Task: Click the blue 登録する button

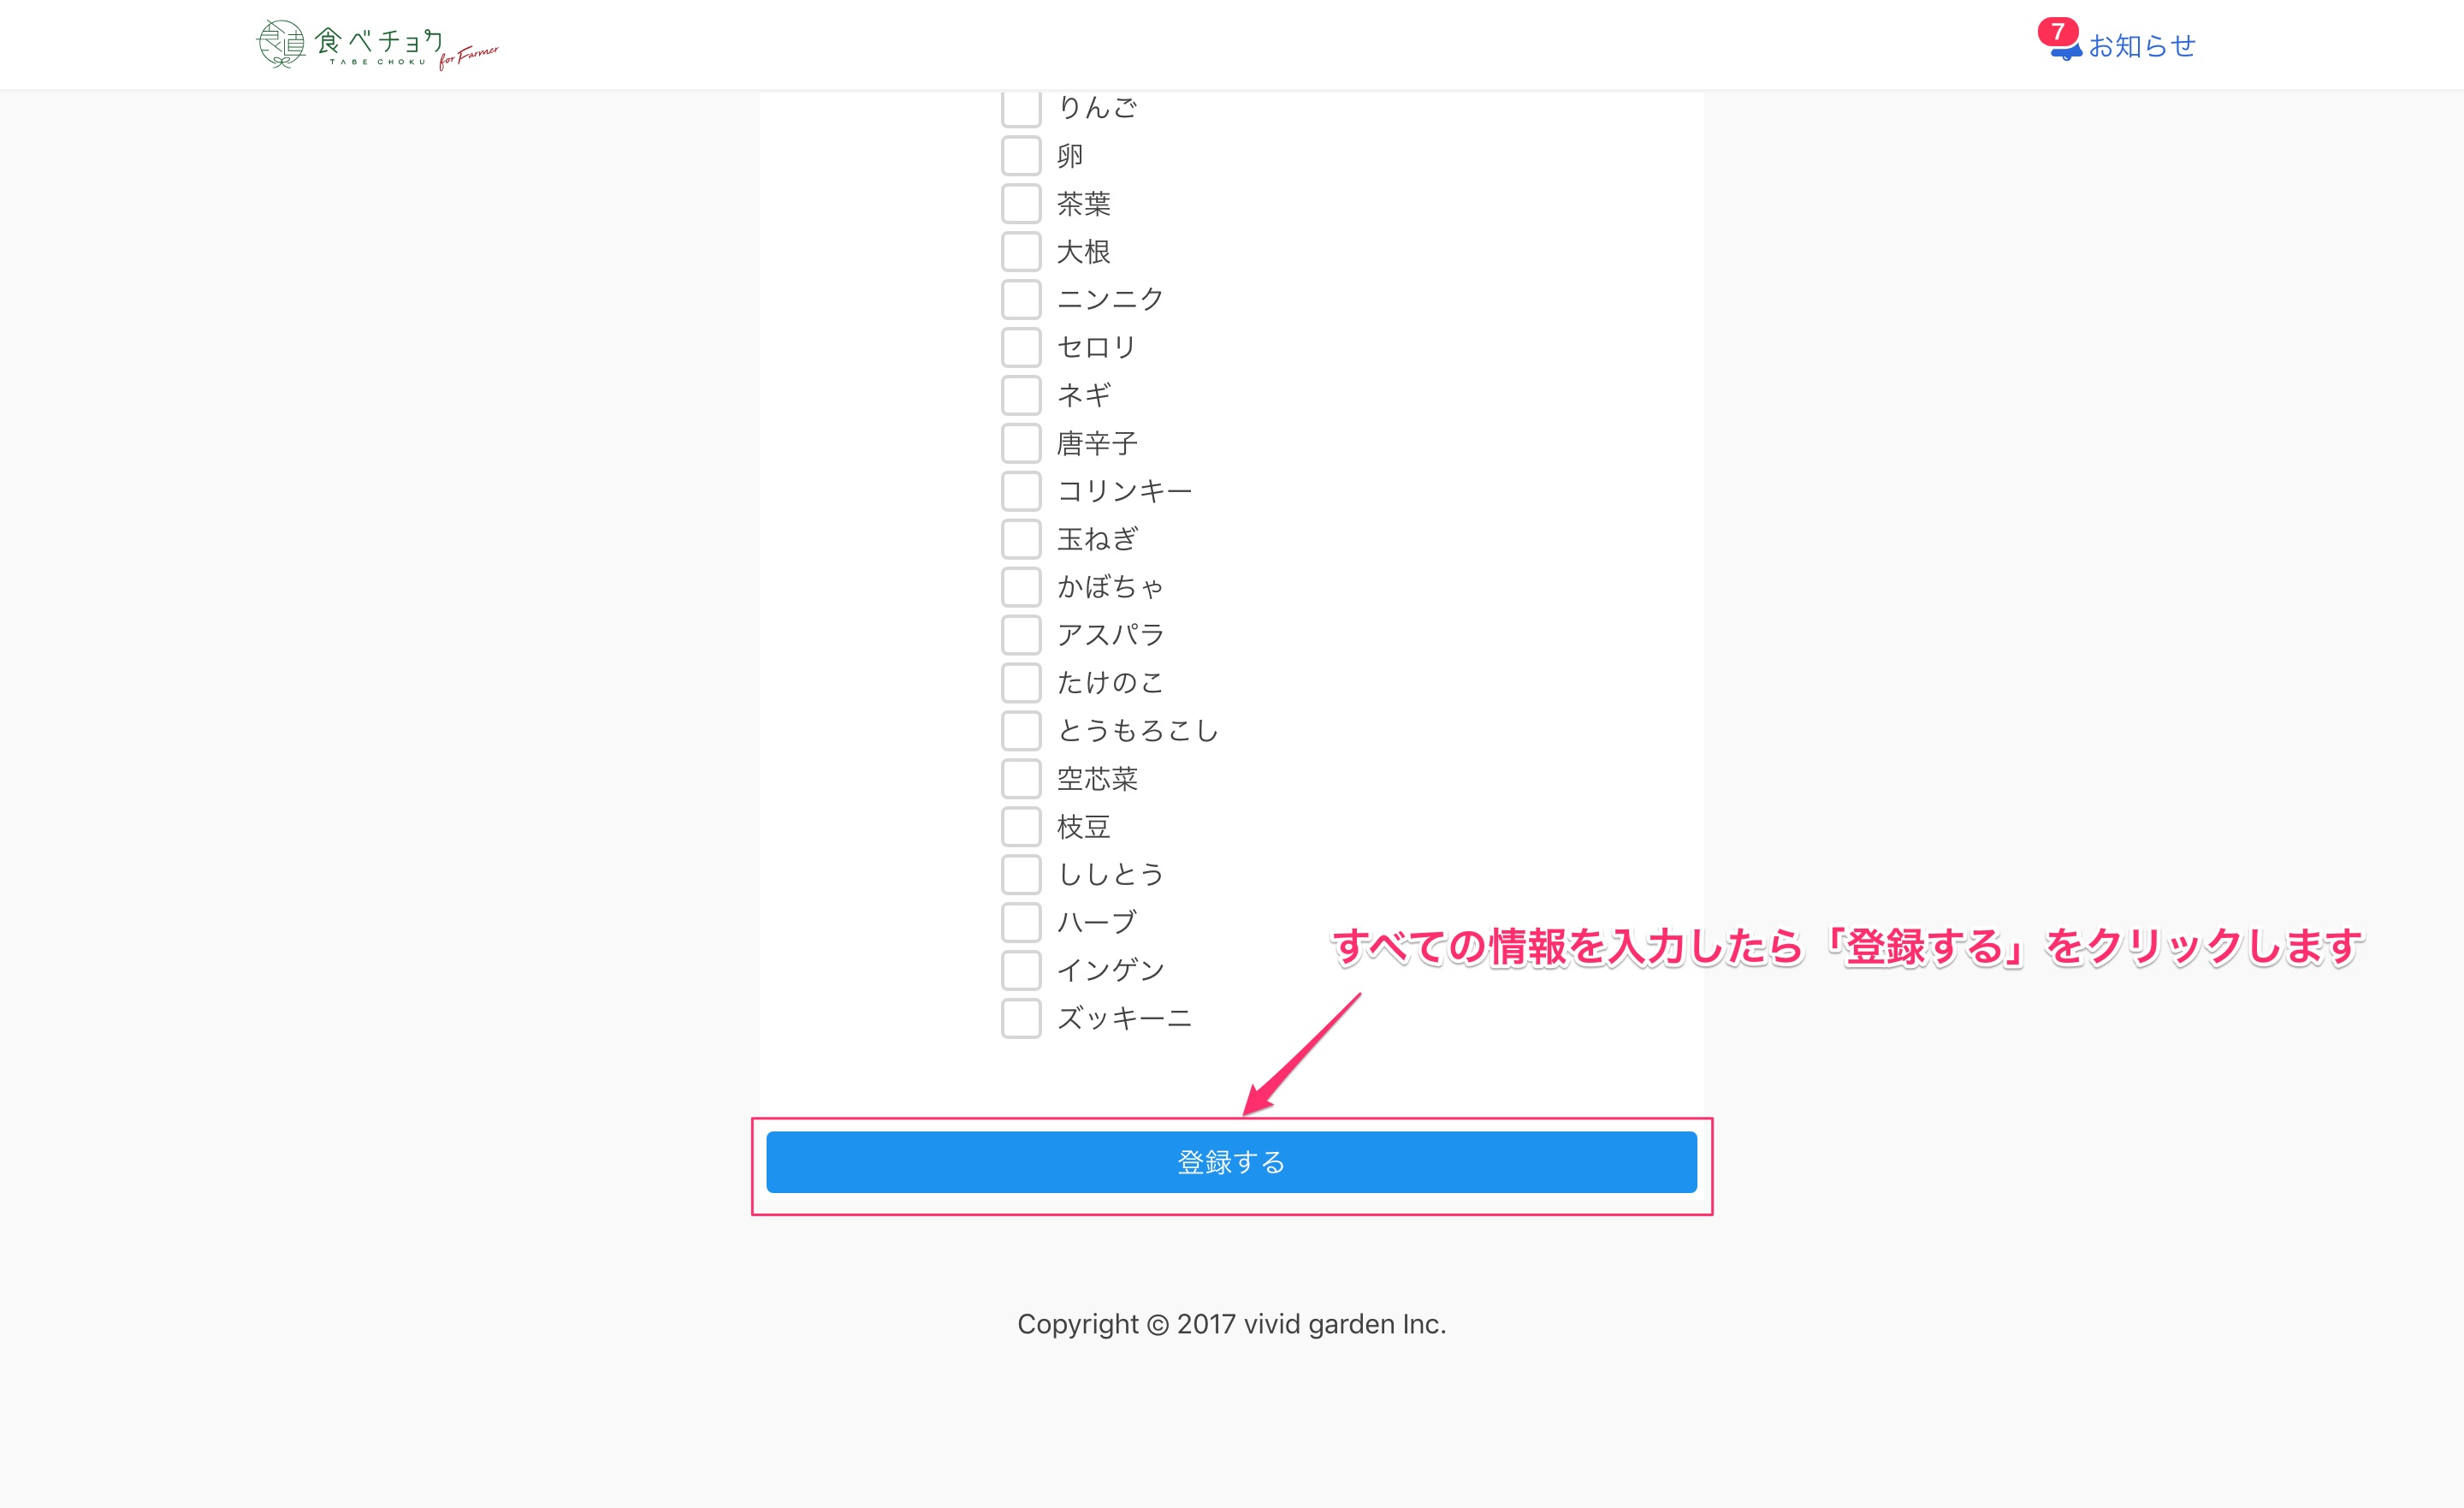Action: click(x=1231, y=1163)
